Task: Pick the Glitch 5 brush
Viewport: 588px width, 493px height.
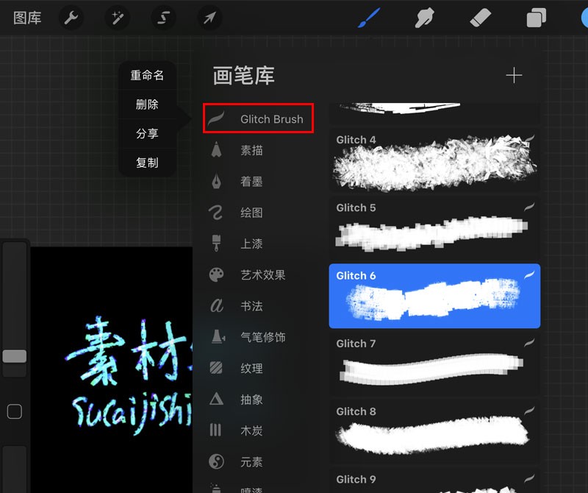Action: click(434, 228)
